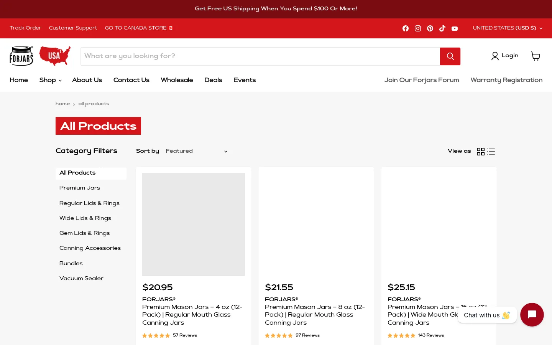
Task: Switch to grid view layout
Action: [481, 152]
